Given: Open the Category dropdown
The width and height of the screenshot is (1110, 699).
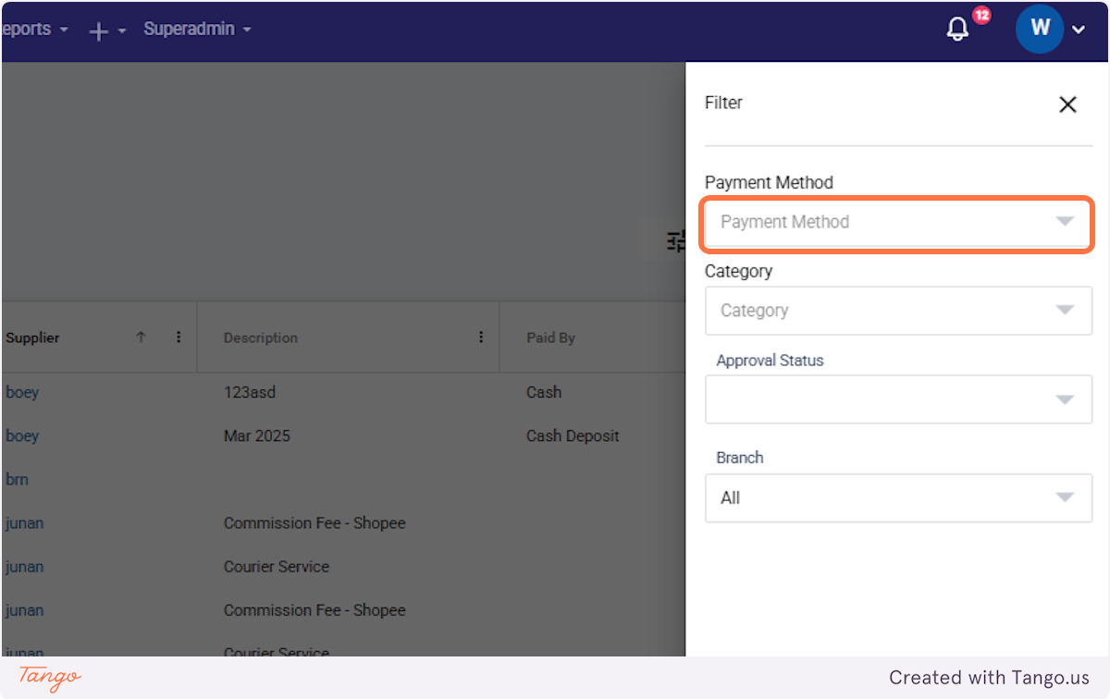Looking at the screenshot, I should click(898, 311).
